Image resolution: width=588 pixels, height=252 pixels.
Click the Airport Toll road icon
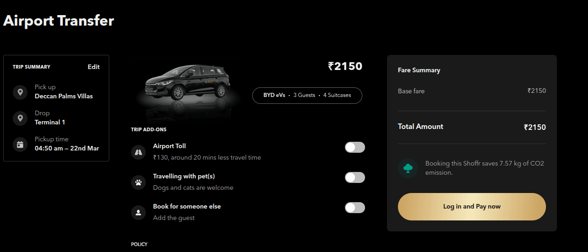(138, 152)
